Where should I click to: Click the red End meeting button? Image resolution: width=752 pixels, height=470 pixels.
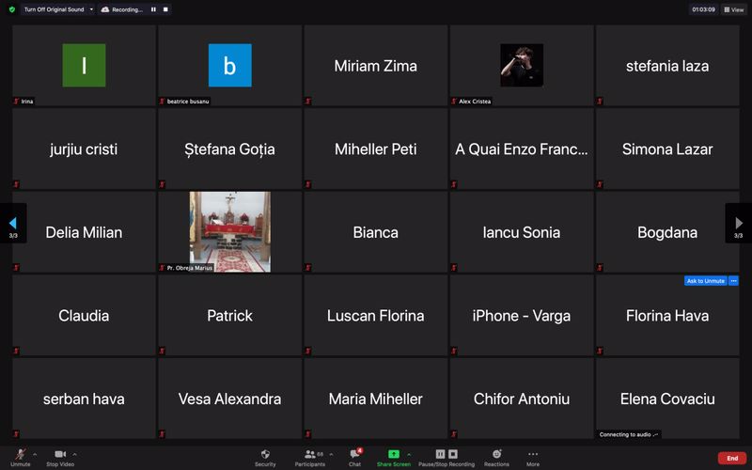click(x=732, y=458)
